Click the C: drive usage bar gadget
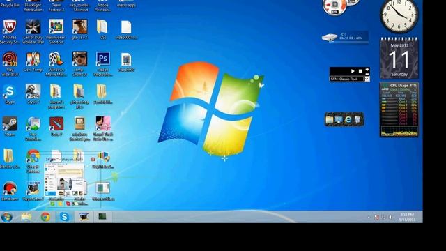 [x=345, y=38]
